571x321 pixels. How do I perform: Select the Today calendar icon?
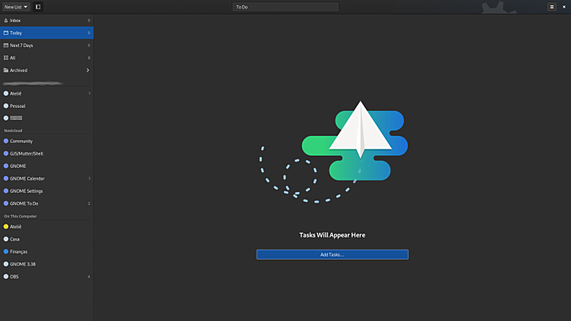6,33
